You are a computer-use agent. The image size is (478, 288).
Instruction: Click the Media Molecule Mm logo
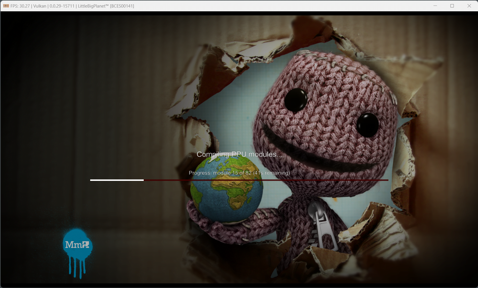coord(77,244)
